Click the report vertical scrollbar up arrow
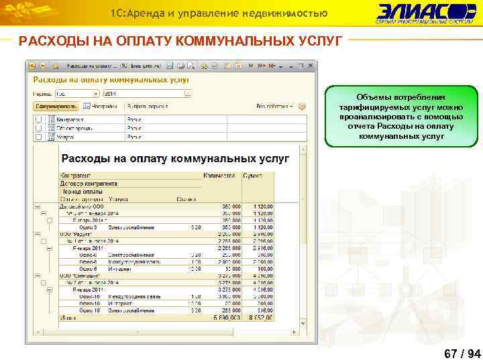The width and height of the screenshot is (483, 362). coord(303,149)
